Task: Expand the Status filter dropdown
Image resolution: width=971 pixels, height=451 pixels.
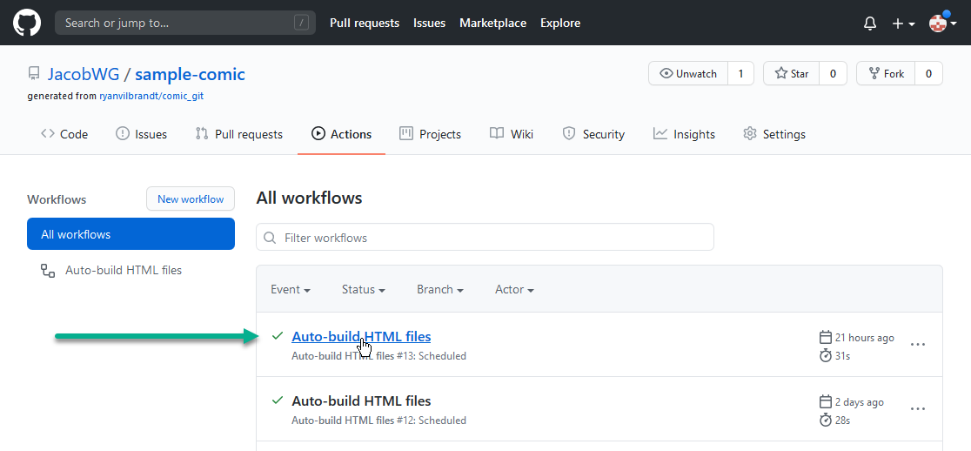Action: pos(364,289)
